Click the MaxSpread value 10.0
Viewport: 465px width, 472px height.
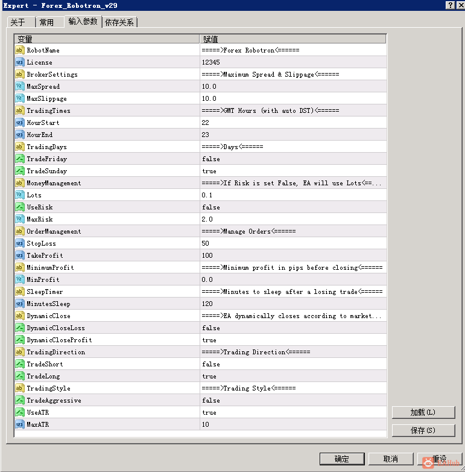[209, 86]
